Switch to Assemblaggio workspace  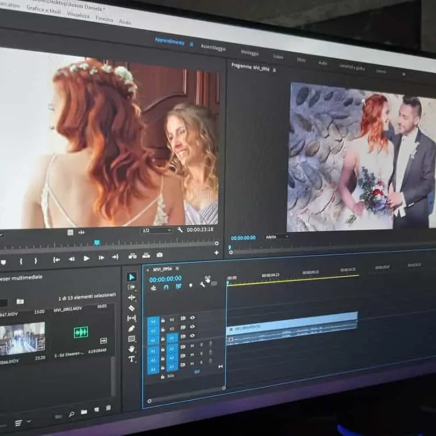tap(213, 48)
